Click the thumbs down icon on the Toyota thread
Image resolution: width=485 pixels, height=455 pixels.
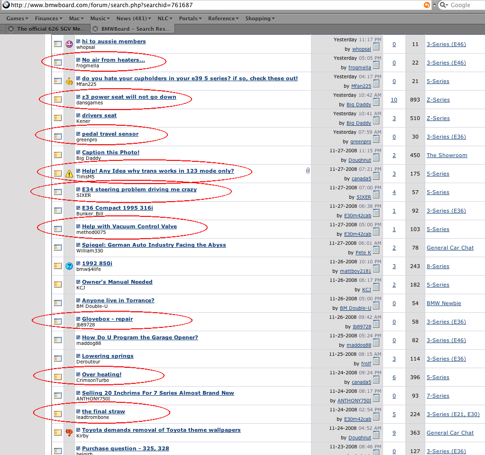pyautogui.click(x=69, y=433)
